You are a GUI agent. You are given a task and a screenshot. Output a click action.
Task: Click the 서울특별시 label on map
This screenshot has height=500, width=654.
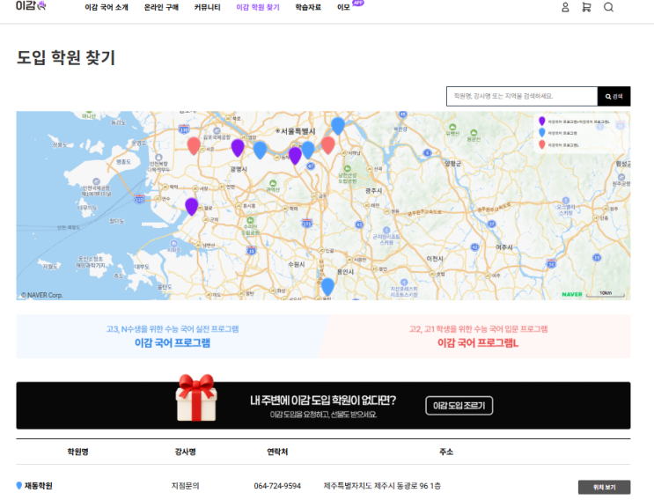coord(298,131)
